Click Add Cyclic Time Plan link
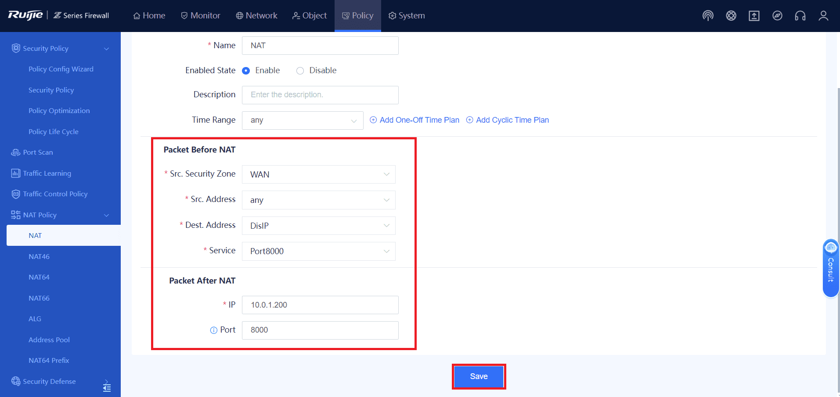The height and width of the screenshot is (397, 840). click(512, 120)
